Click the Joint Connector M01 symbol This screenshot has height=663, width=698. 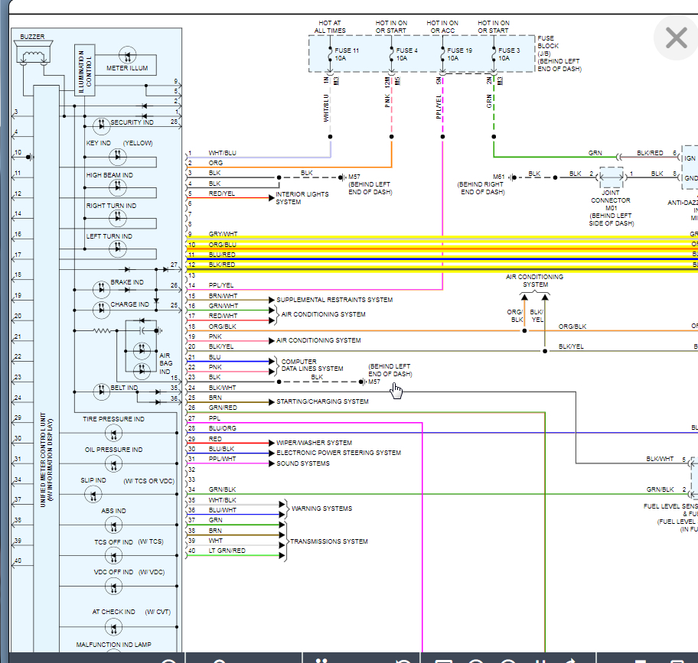tap(611, 178)
